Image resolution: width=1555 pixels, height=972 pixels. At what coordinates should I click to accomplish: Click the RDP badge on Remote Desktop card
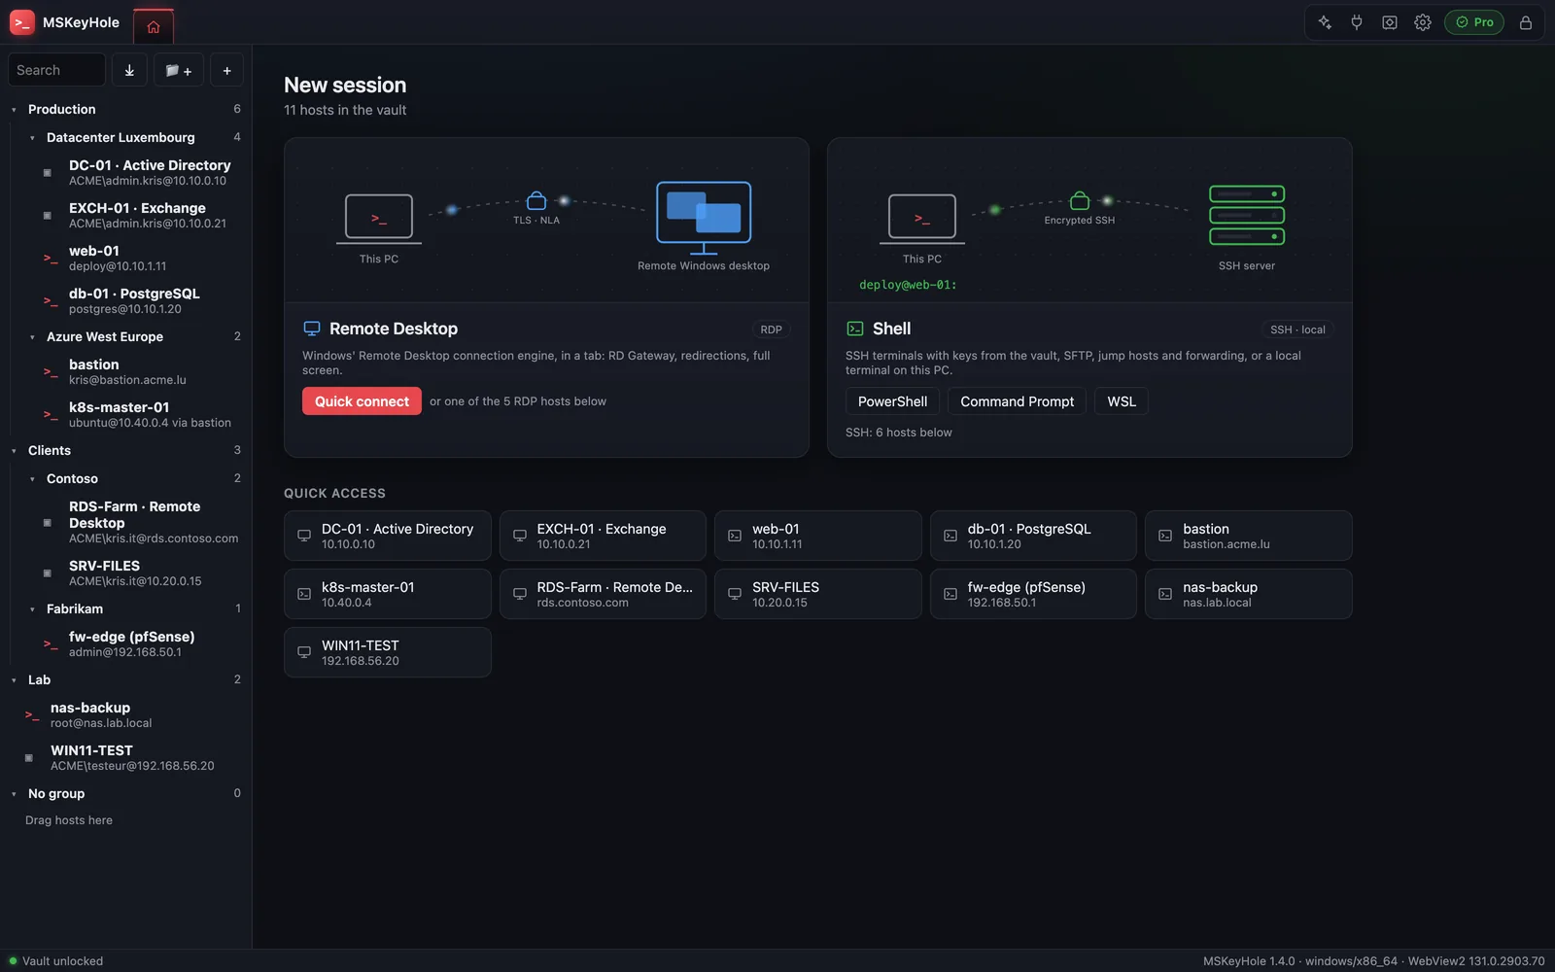pyautogui.click(x=771, y=330)
